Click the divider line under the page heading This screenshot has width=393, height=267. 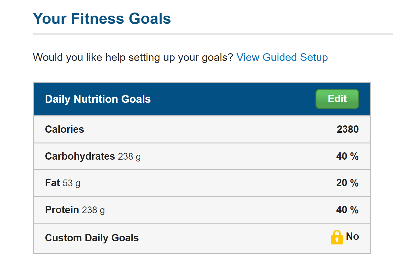[x=213, y=34]
